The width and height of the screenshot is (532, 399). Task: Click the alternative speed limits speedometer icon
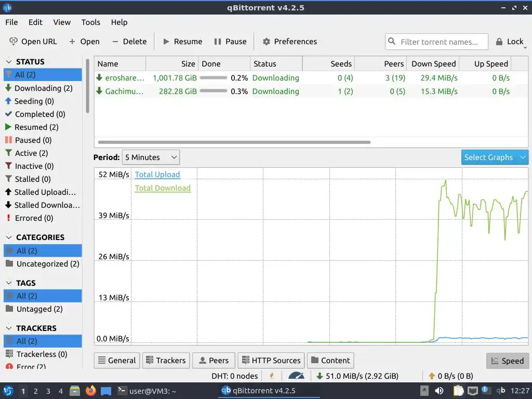296,376
